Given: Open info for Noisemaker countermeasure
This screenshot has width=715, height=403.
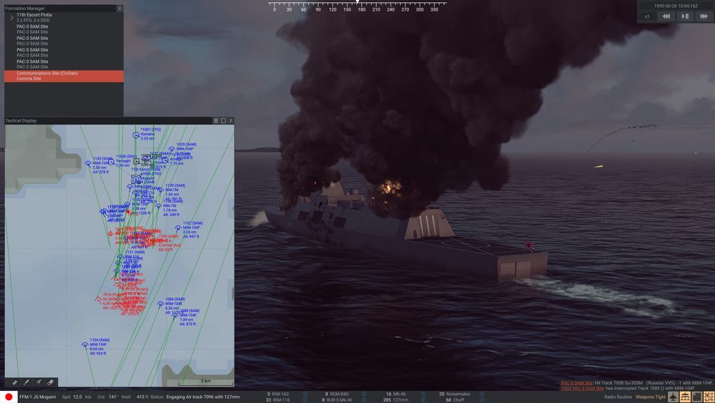Looking at the screenshot, I should (481, 394).
